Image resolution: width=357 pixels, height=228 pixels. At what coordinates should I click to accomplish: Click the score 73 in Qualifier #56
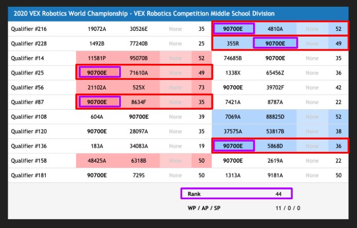202,87
